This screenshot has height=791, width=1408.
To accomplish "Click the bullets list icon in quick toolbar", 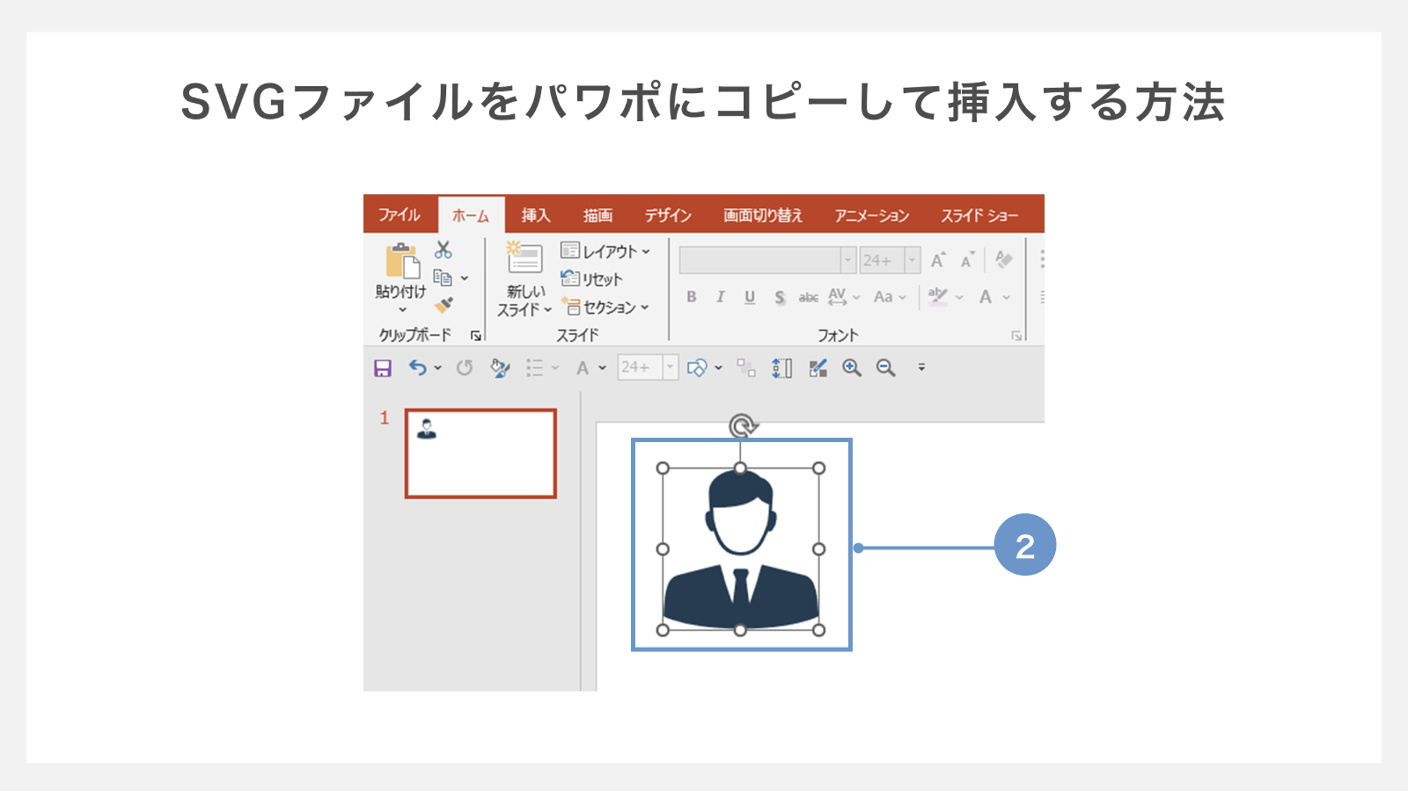I will 535,367.
